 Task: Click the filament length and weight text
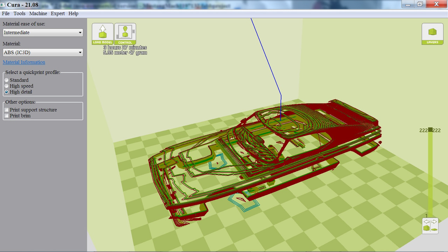click(x=125, y=53)
